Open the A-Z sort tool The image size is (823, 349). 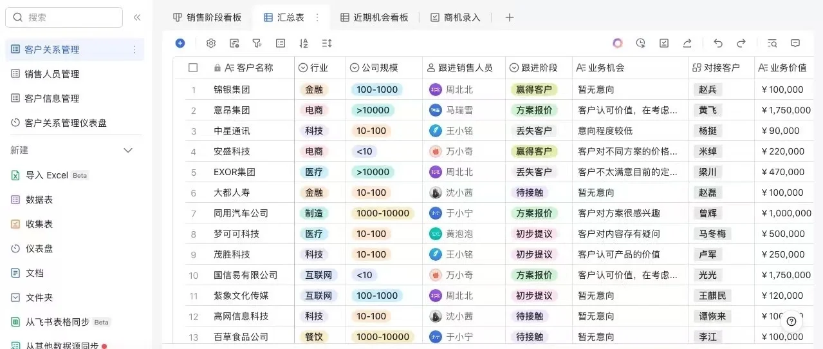(x=304, y=43)
